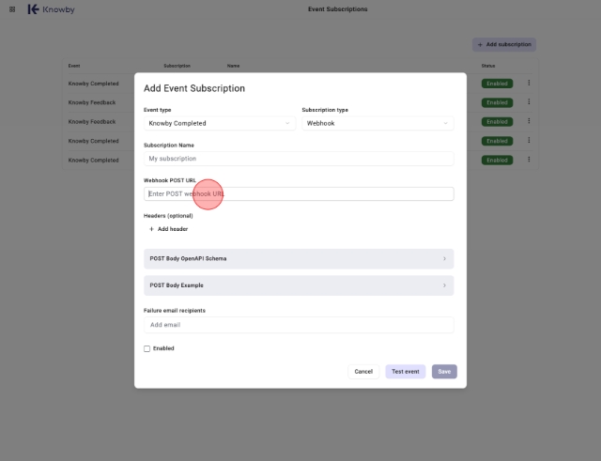601x461 pixels.
Task: Click plus icon beside Add header
Action: tap(151, 229)
